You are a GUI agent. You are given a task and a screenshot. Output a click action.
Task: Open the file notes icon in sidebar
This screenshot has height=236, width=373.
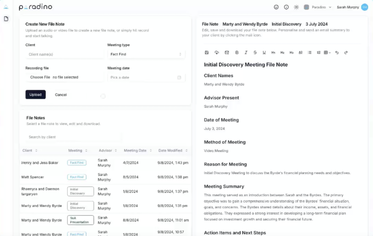6,19
